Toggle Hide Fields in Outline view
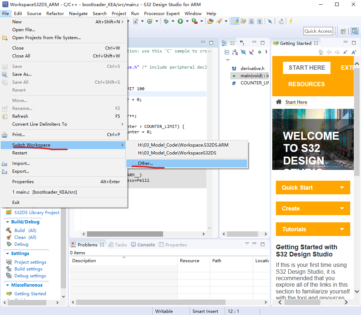 pyautogui.click(x=243, y=52)
